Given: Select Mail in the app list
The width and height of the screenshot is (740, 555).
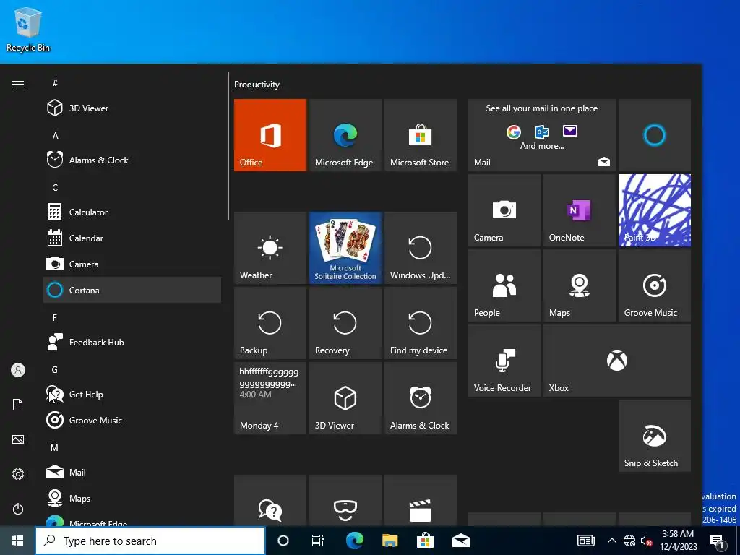Looking at the screenshot, I should pyautogui.click(x=132, y=472).
